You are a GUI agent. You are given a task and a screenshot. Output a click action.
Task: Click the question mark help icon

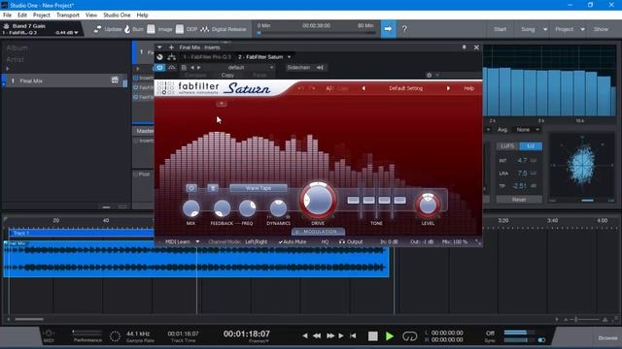[404, 29]
